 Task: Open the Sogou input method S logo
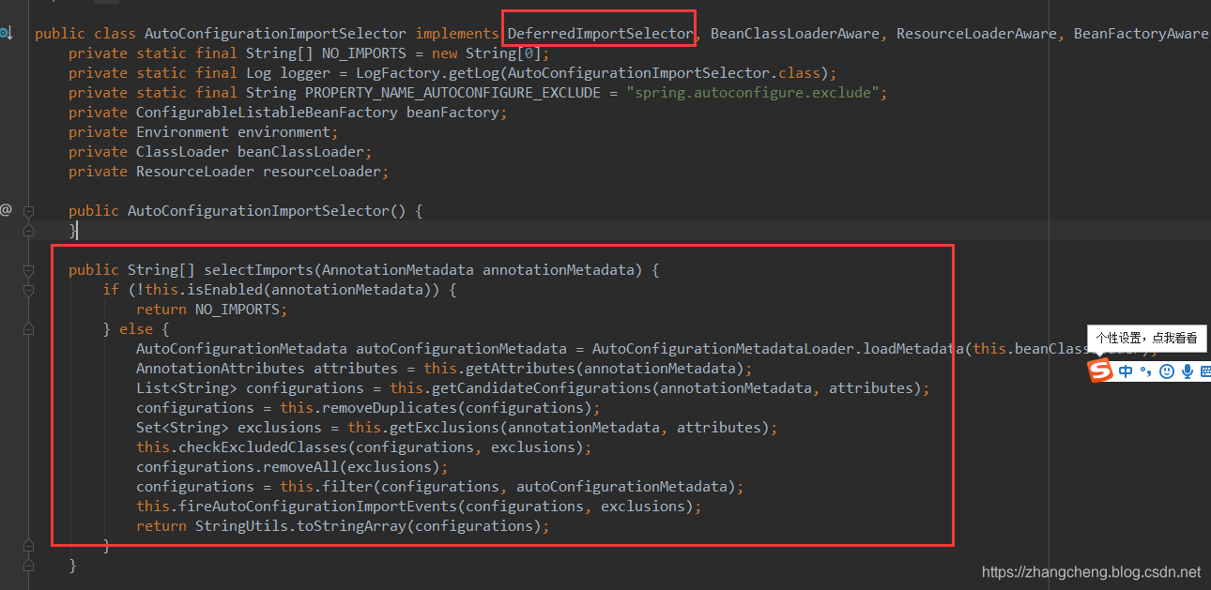1100,371
